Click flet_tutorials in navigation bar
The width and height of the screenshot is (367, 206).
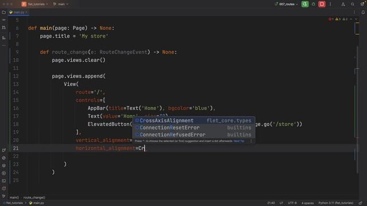(13, 203)
